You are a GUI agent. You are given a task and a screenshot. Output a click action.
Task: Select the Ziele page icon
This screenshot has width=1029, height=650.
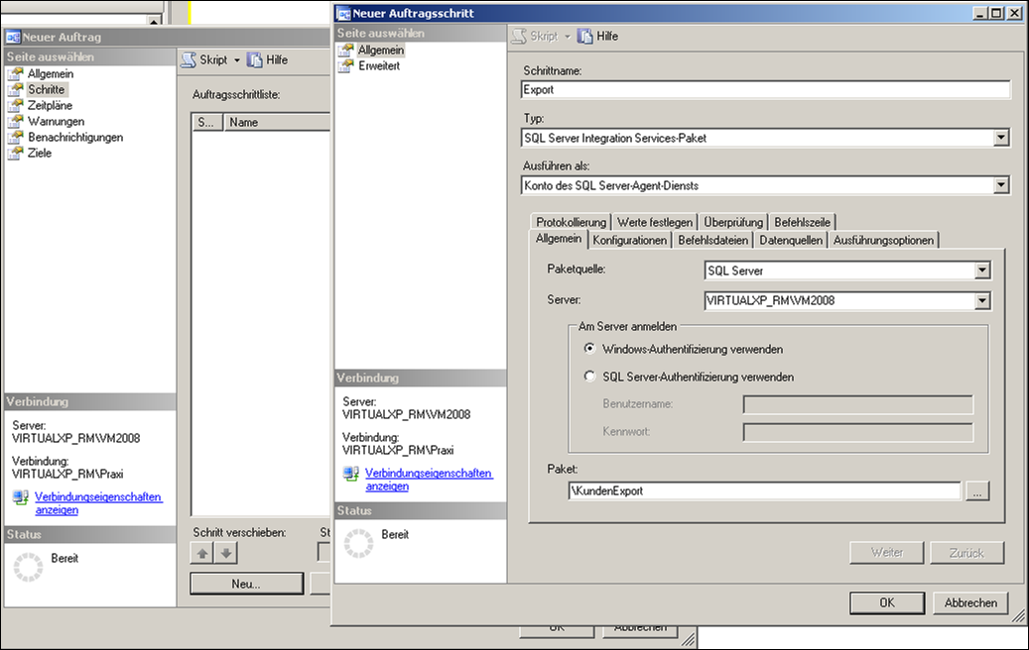coord(15,154)
